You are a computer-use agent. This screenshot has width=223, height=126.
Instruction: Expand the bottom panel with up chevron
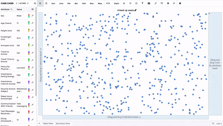pyautogui.click(x=39, y=123)
